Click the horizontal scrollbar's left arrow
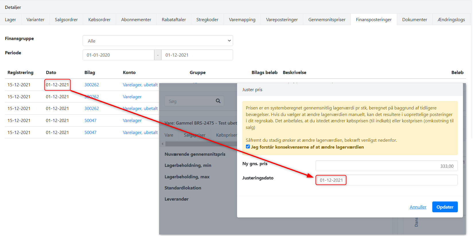Viewport: 473px width, 236px height. (x=163, y=144)
